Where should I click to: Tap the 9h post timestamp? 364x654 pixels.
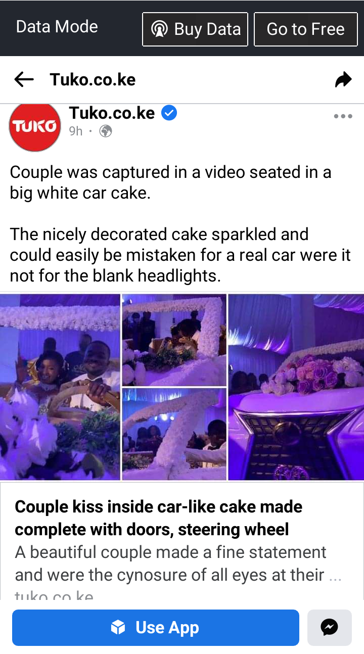[x=76, y=131]
